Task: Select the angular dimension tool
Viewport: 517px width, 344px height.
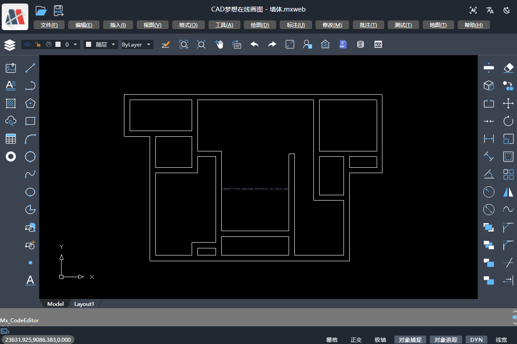Action: [x=489, y=174]
